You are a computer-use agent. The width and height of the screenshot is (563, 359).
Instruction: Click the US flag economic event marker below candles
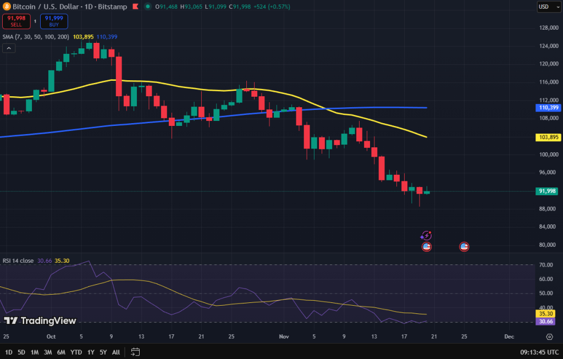point(427,246)
